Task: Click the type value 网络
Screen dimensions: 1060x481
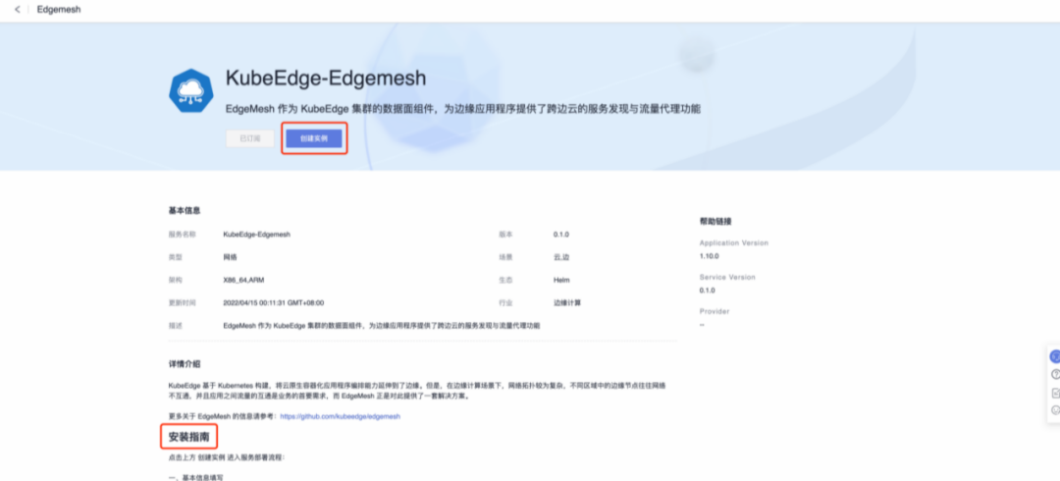Action: tap(230, 257)
